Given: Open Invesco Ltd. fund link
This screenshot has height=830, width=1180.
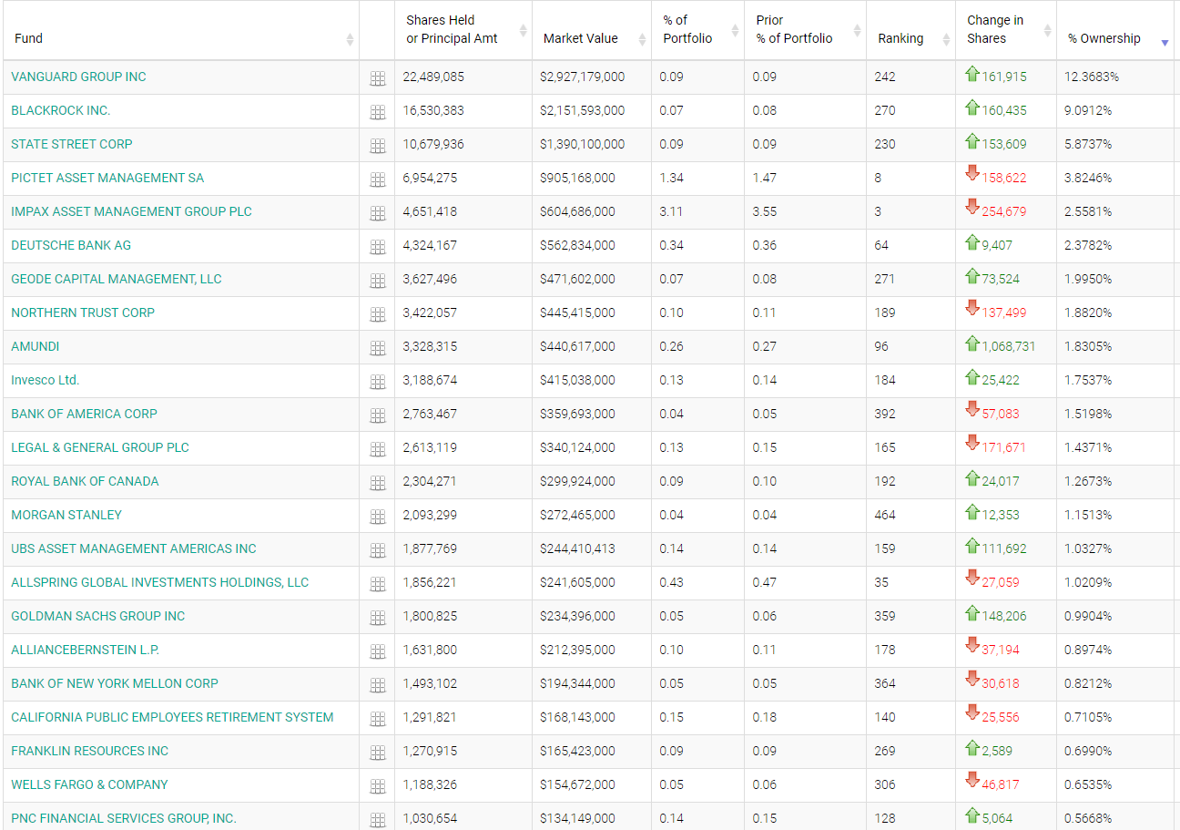Looking at the screenshot, I should (46, 380).
